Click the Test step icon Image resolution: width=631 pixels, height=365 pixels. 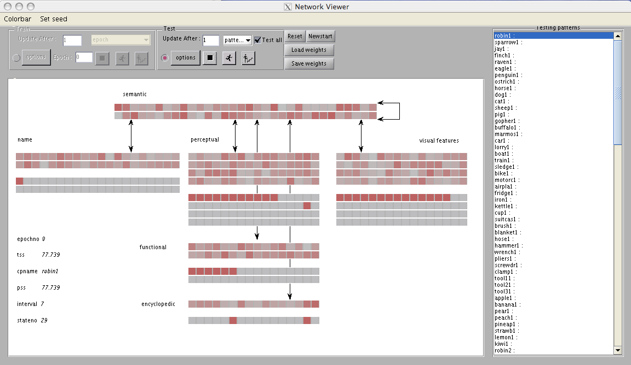[x=249, y=58]
